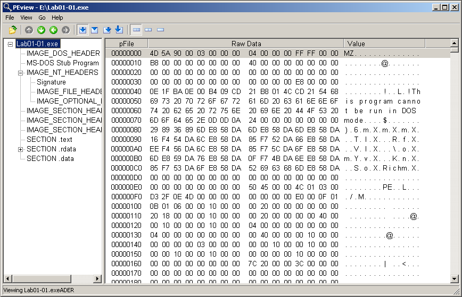The width and height of the screenshot is (462, 297).
Task: Open the Go menu
Action: tap(42, 18)
